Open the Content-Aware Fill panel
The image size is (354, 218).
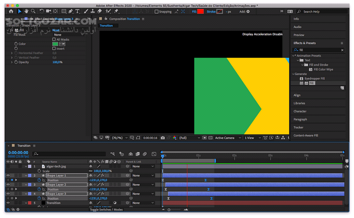coord(306,135)
